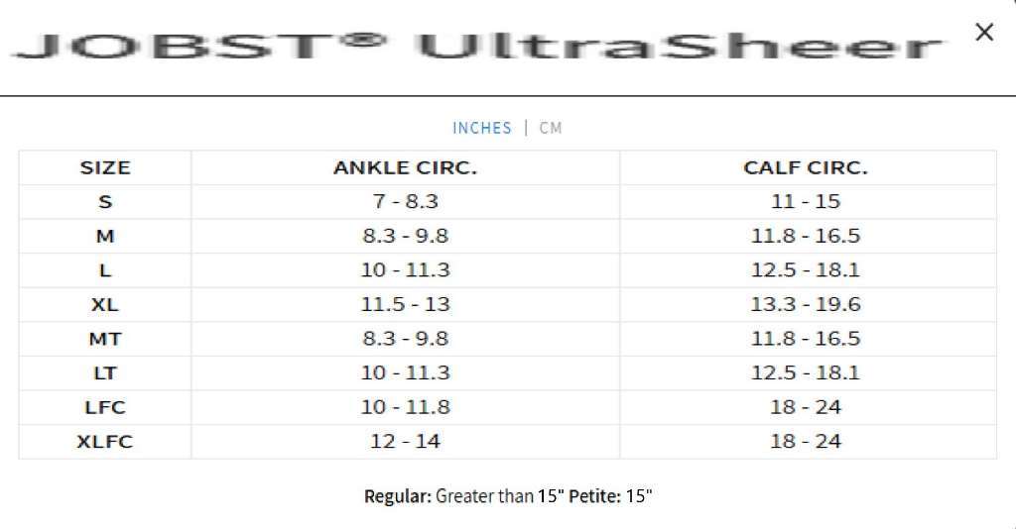This screenshot has height=529, width=1016.
Task: Click the JOBST UltraSheer title
Action: (476, 46)
